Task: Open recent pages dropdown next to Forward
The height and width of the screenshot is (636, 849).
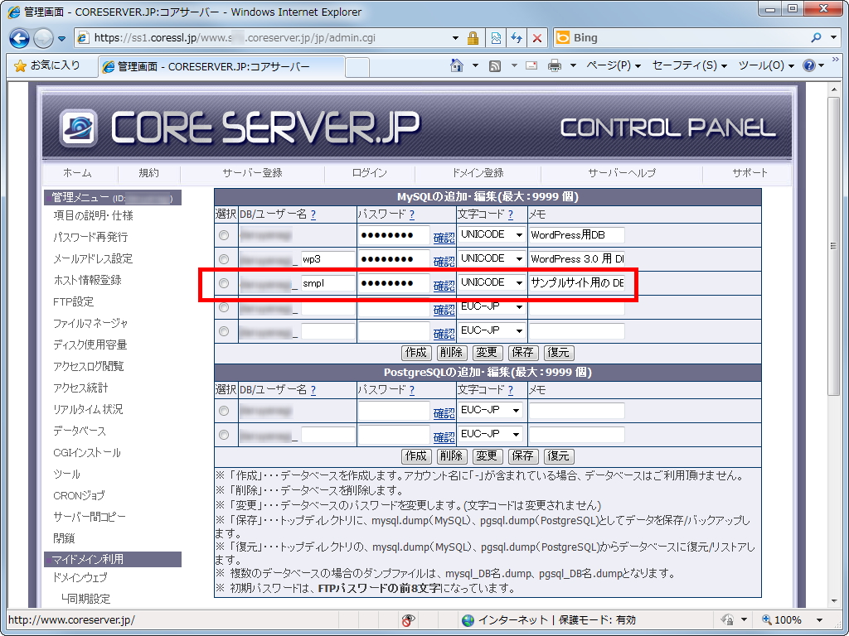Action: pyautogui.click(x=61, y=39)
